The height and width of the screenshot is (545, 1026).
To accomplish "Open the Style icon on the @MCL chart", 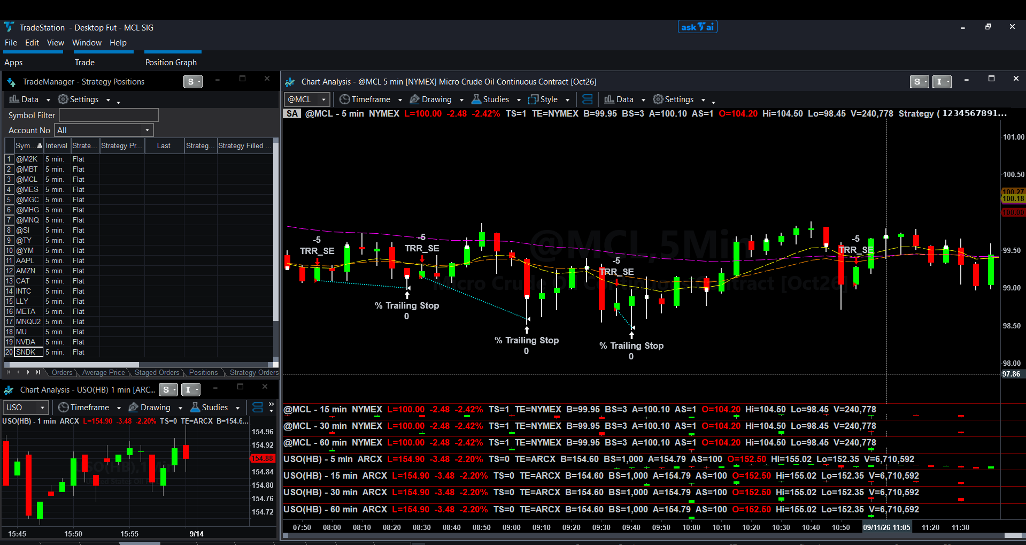I will tap(533, 99).
